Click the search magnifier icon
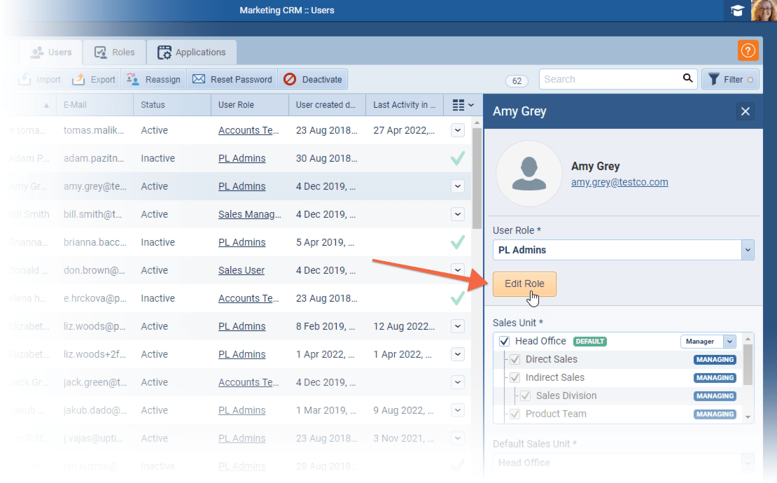 click(x=688, y=78)
